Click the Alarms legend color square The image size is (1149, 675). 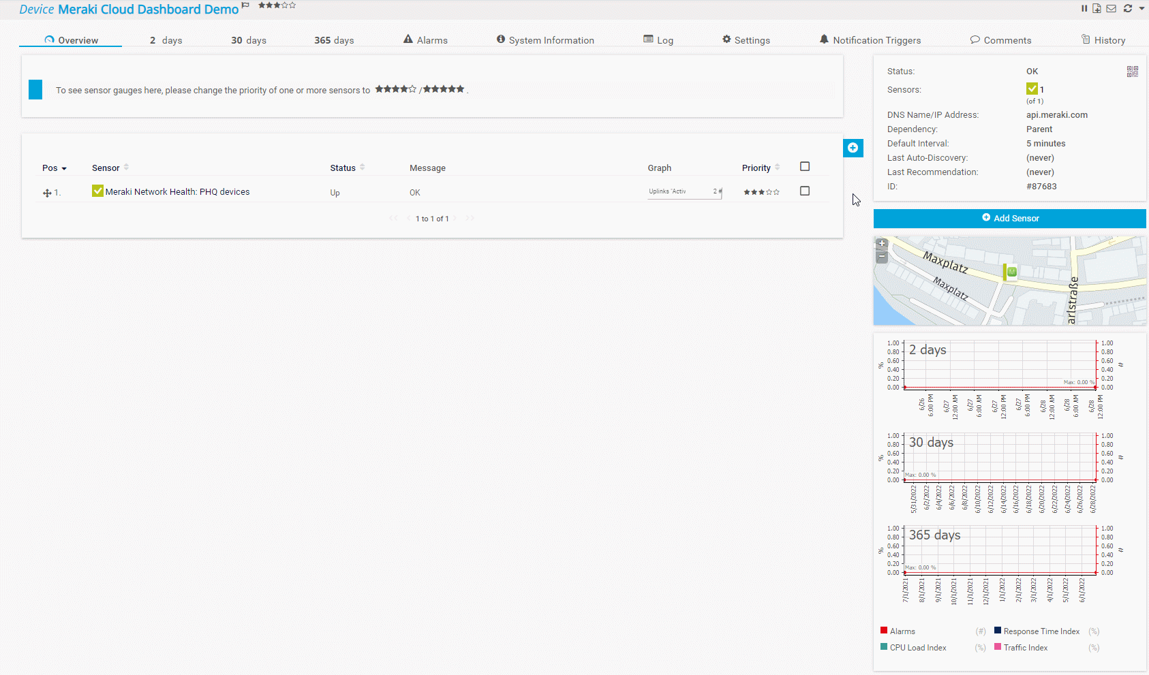(x=885, y=631)
